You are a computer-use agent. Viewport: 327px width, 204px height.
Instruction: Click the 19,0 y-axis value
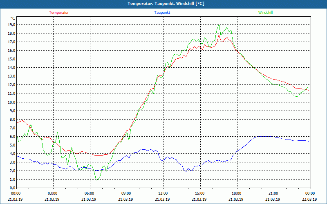click(x=11, y=25)
